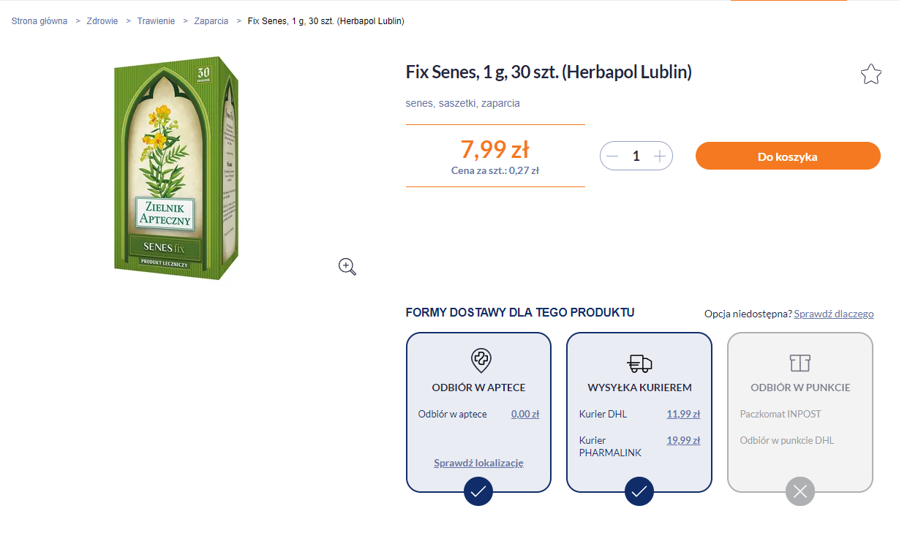
Task: Open Sprawdź dlaczego link
Action: [833, 314]
